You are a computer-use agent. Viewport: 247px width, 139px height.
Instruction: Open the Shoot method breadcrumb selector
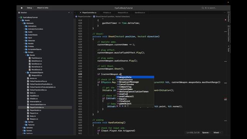(x=112, y=17)
